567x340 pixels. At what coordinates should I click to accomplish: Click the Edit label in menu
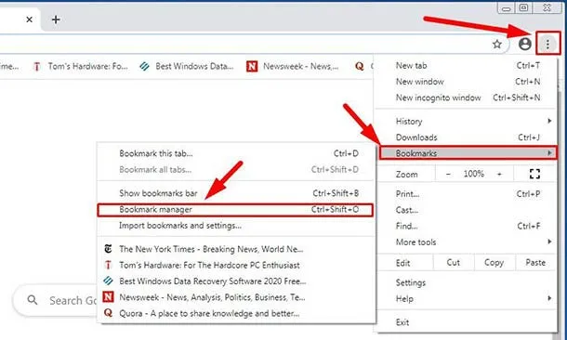click(402, 263)
